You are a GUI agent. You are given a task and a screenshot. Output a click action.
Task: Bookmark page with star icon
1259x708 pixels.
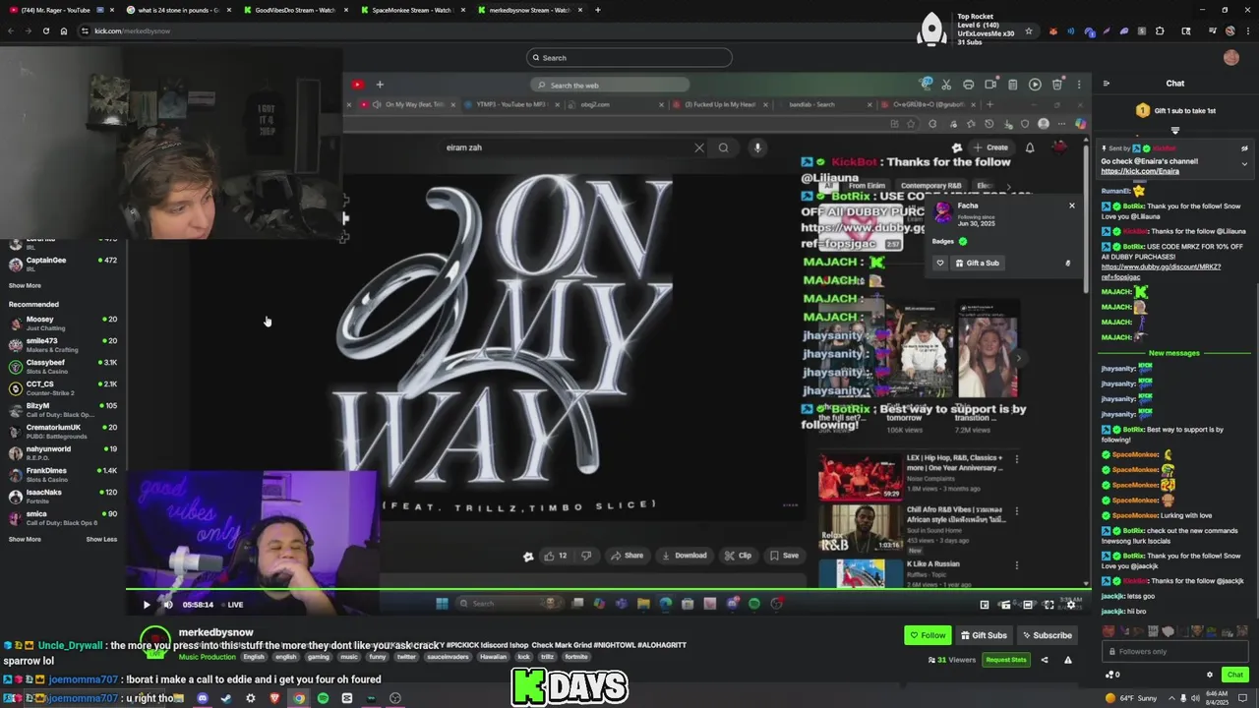(x=1029, y=30)
